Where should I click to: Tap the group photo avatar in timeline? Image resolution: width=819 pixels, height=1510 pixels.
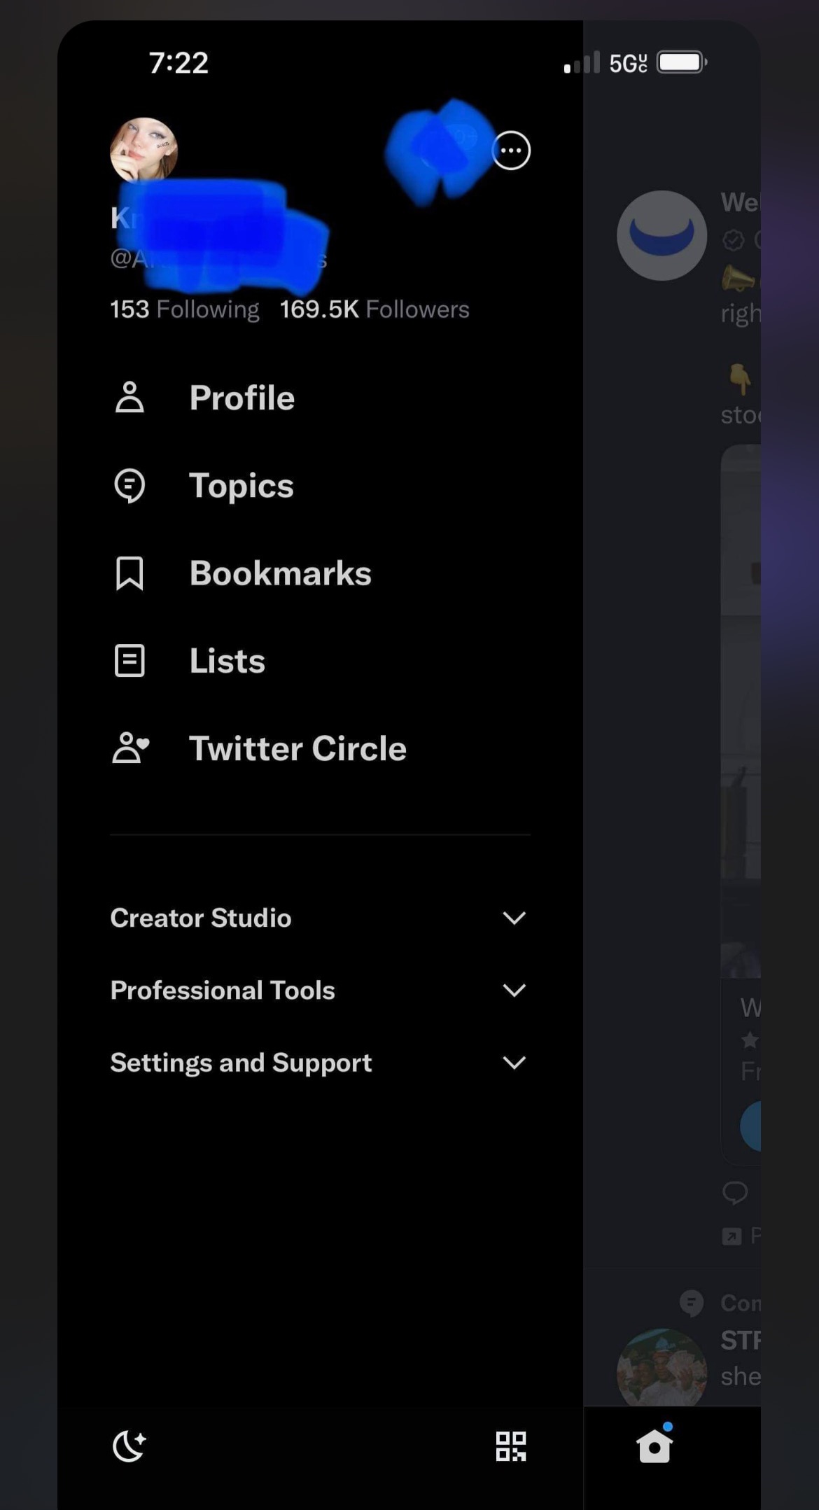[661, 1367]
